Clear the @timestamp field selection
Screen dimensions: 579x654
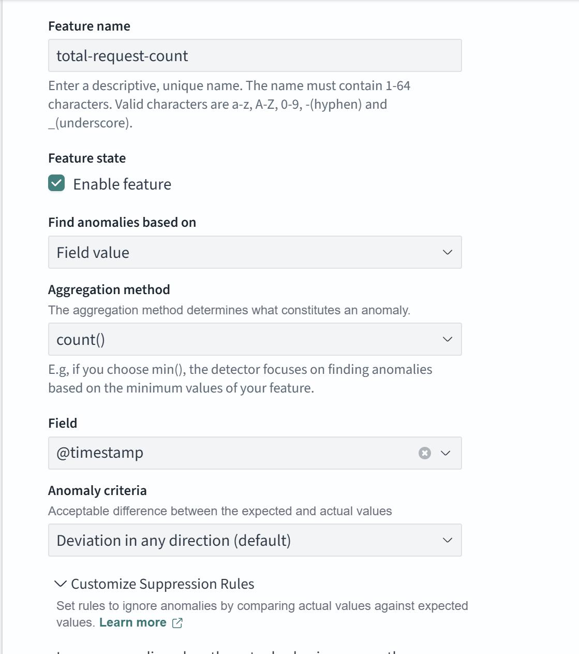pyautogui.click(x=424, y=453)
